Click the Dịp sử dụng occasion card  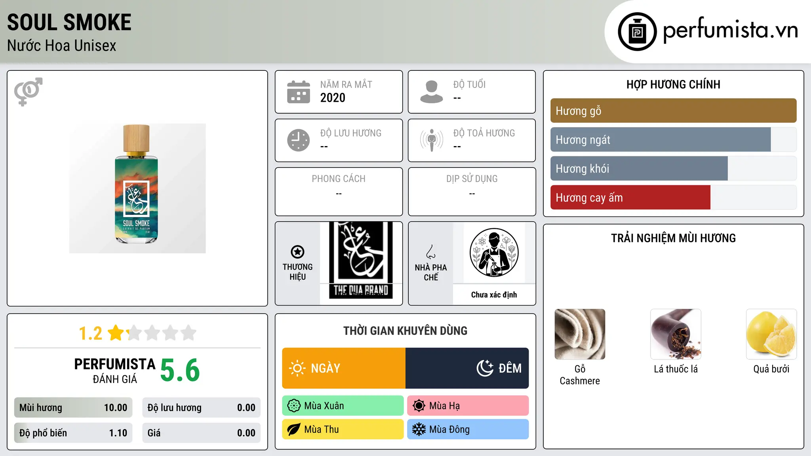pos(472,192)
